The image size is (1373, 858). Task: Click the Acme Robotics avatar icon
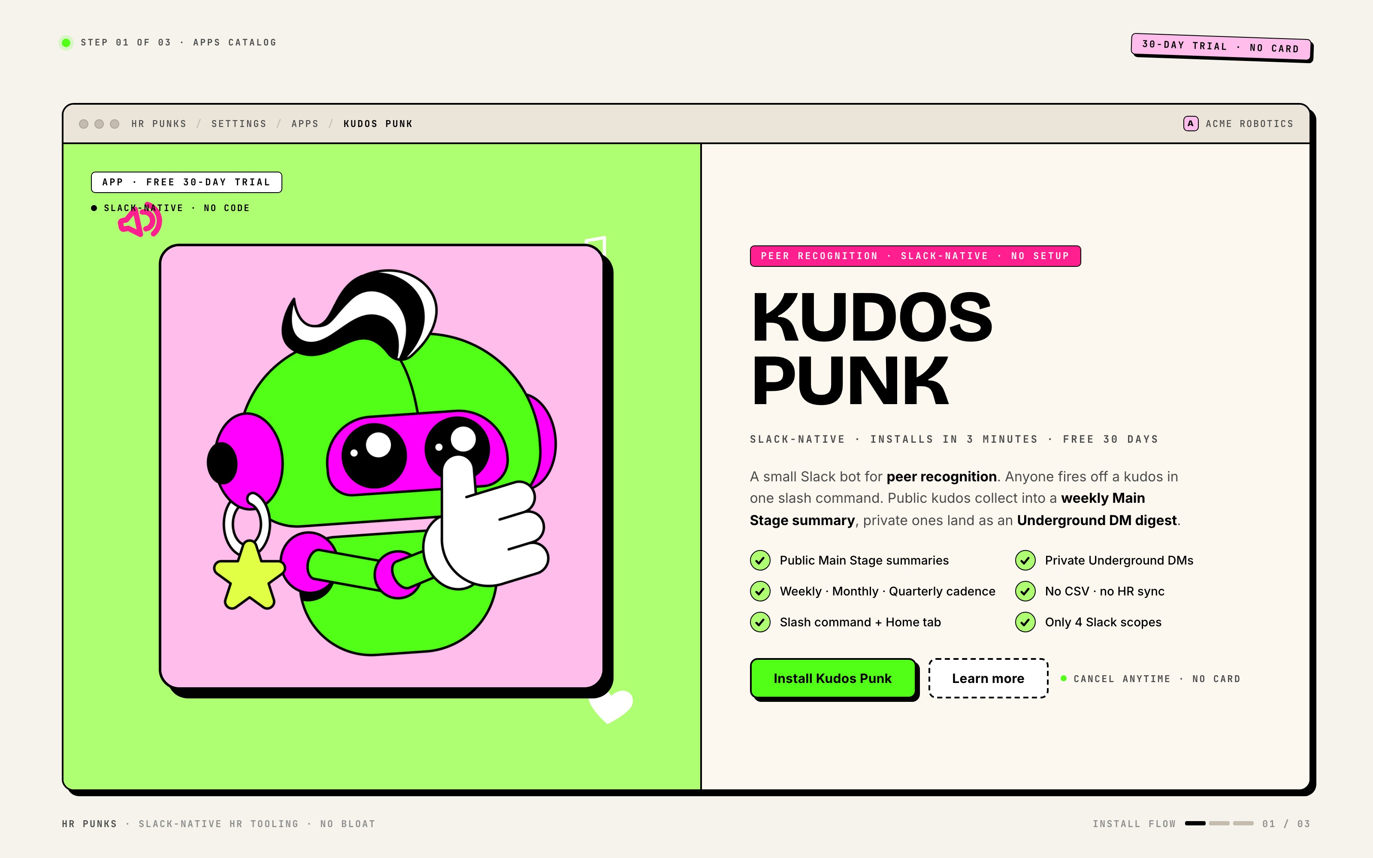coord(1191,124)
